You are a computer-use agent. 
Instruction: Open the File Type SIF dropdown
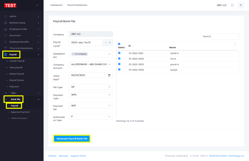(91, 87)
